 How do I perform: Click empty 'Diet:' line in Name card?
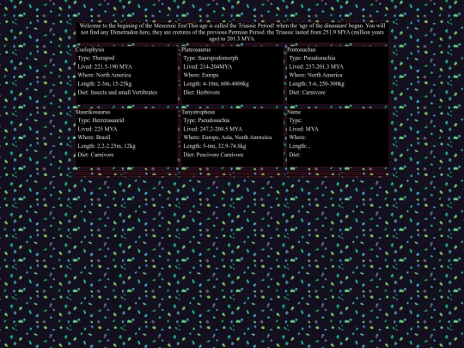(295, 155)
